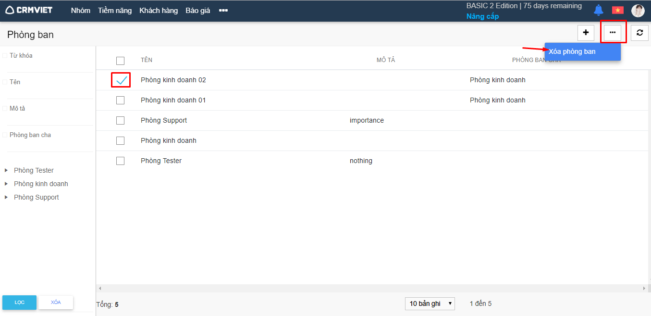The width and height of the screenshot is (651, 316).
Task: Expand the Phòng Tester tree node
Action: tap(6, 170)
